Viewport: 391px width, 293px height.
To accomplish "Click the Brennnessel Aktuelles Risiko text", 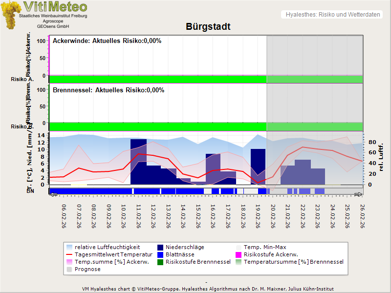I will click(x=109, y=90).
